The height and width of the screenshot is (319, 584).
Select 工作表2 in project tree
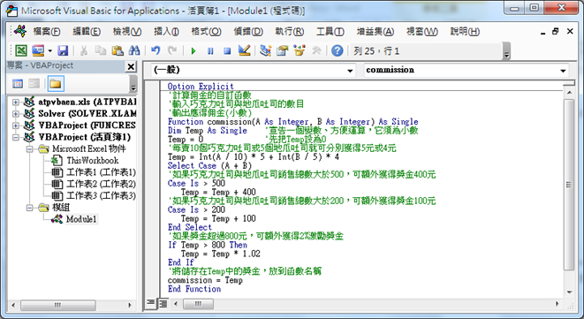click(x=101, y=184)
